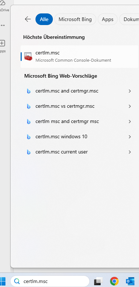This screenshot has width=139, height=287.
Task: Click the OneDrive cloud icon in sidebar
Action: click(x=3, y=3)
